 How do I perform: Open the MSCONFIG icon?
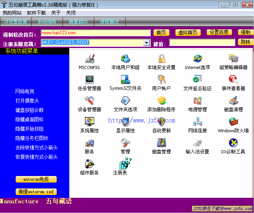tap(90, 59)
